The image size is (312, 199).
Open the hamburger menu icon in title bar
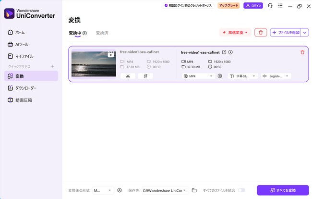(x=280, y=6)
